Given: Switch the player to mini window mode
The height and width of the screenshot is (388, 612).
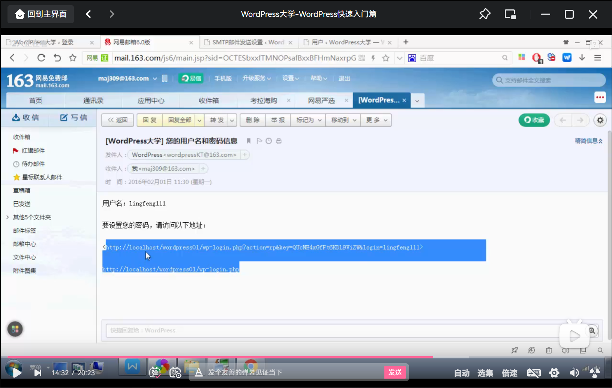Looking at the screenshot, I should (510, 14).
